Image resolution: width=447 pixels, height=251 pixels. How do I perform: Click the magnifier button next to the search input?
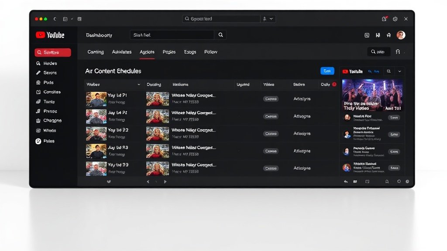click(x=220, y=35)
